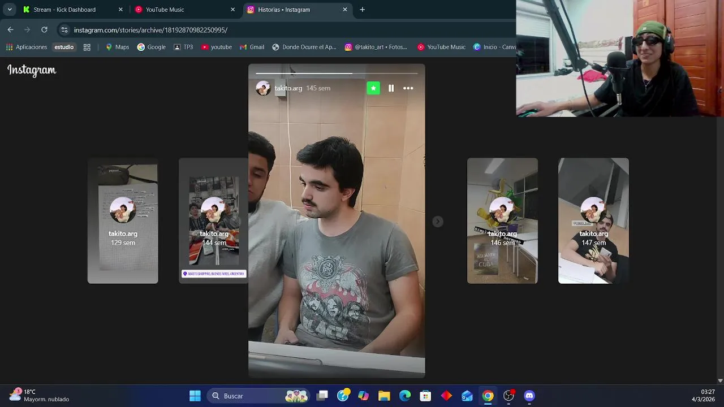Open the 147 sem story thumbnail
The width and height of the screenshot is (724, 407).
[593, 221]
